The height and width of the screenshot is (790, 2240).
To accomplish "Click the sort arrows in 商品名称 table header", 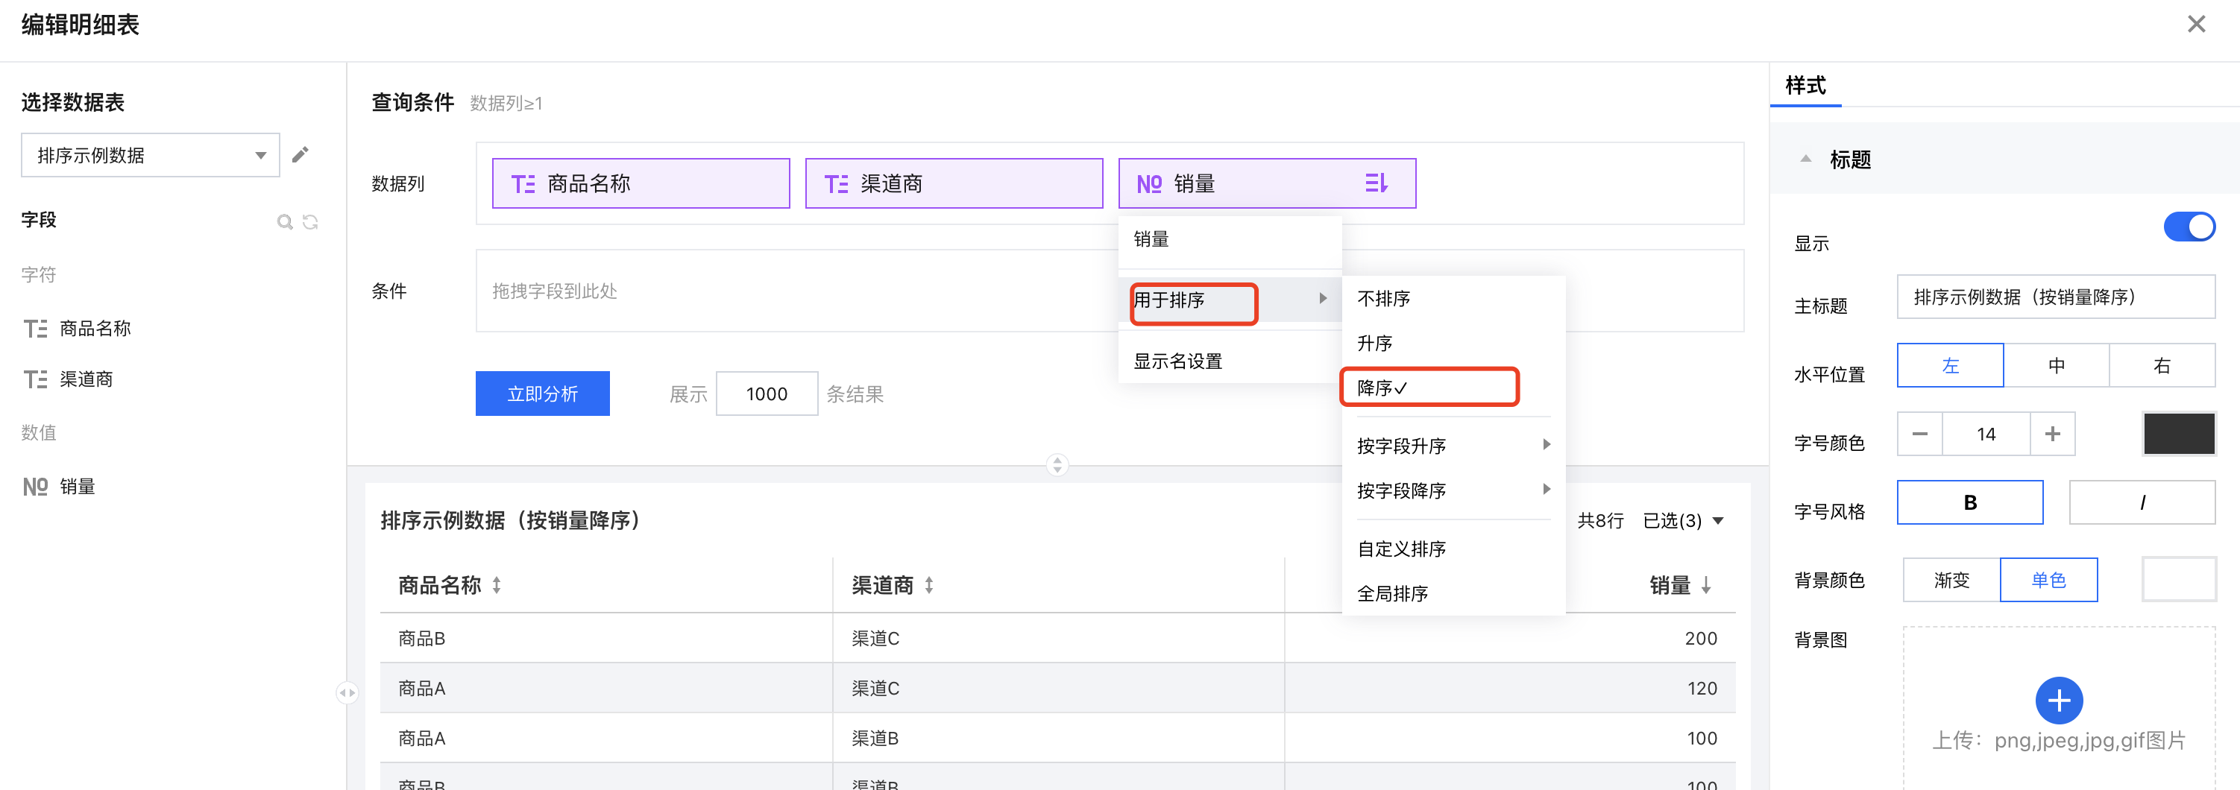I will pyautogui.click(x=497, y=585).
